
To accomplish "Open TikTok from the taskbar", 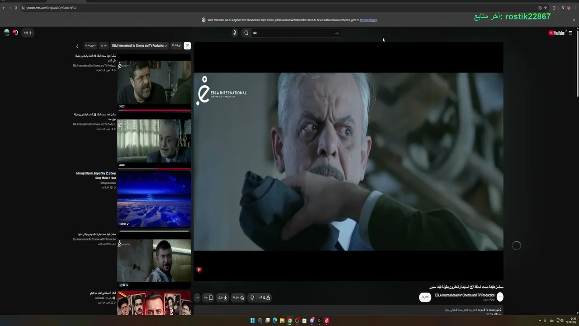I will point(327,321).
